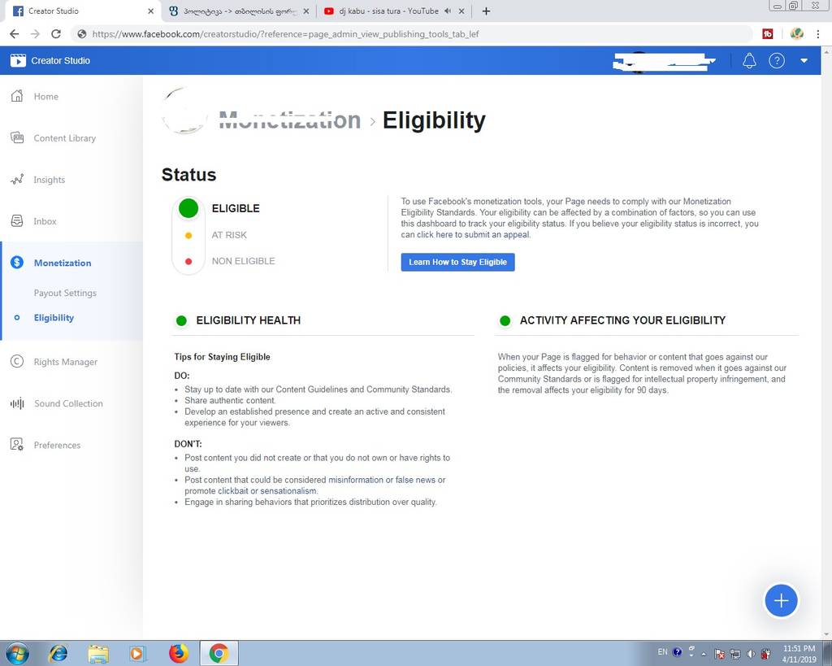Launch Internet Explorer from taskbar

click(x=58, y=653)
